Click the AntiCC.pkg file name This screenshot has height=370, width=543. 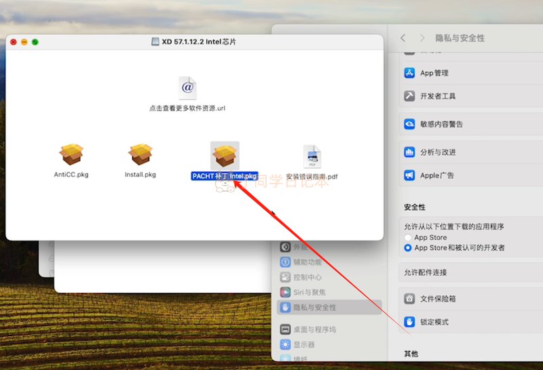tap(71, 175)
